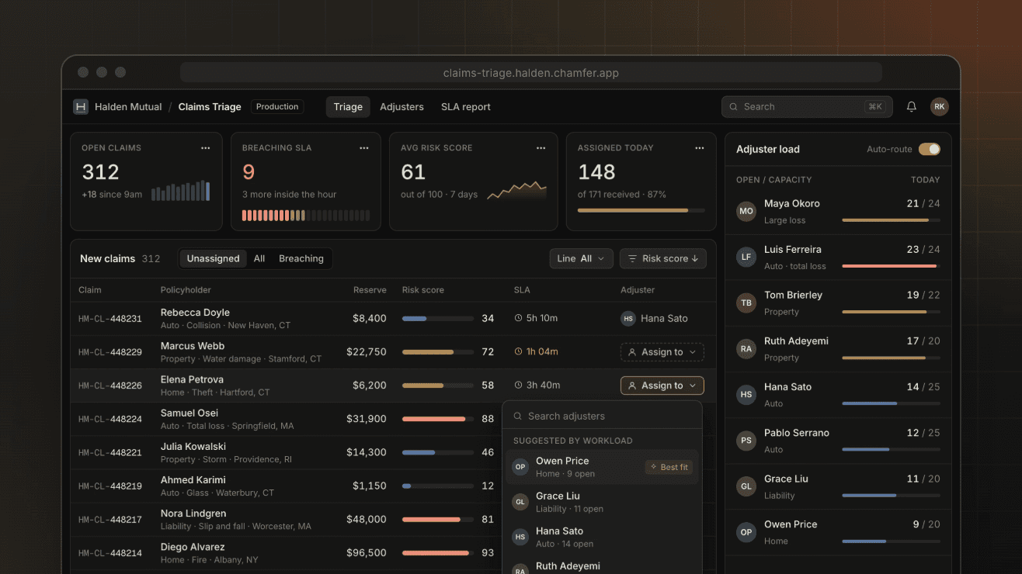This screenshot has height=574, width=1022.
Task: Click policyholder Nora Lindgren
Action: click(x=193, y=513)
